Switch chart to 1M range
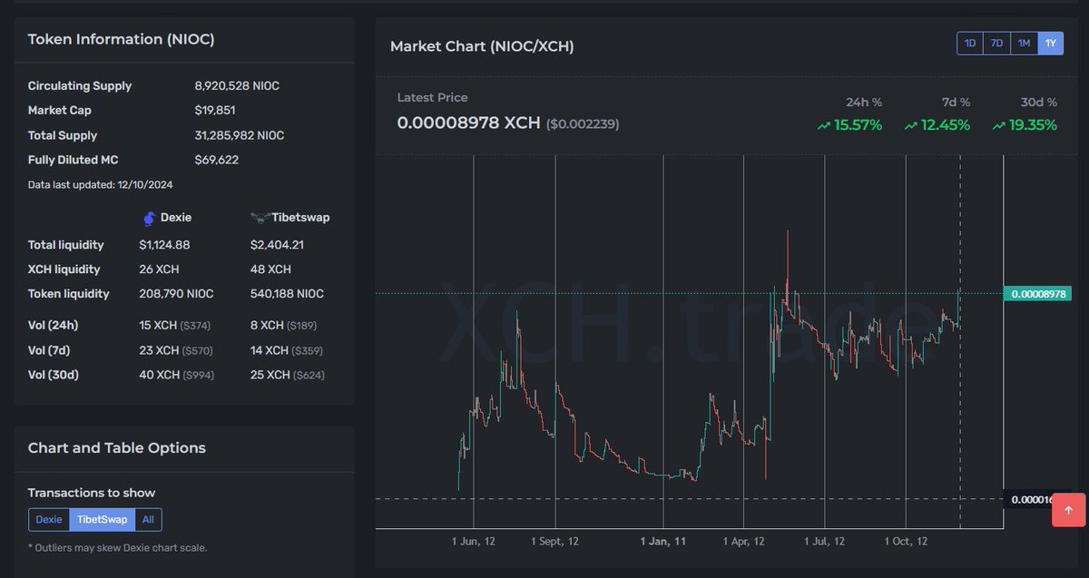 pyautogui.click(x=1024, y=44)
